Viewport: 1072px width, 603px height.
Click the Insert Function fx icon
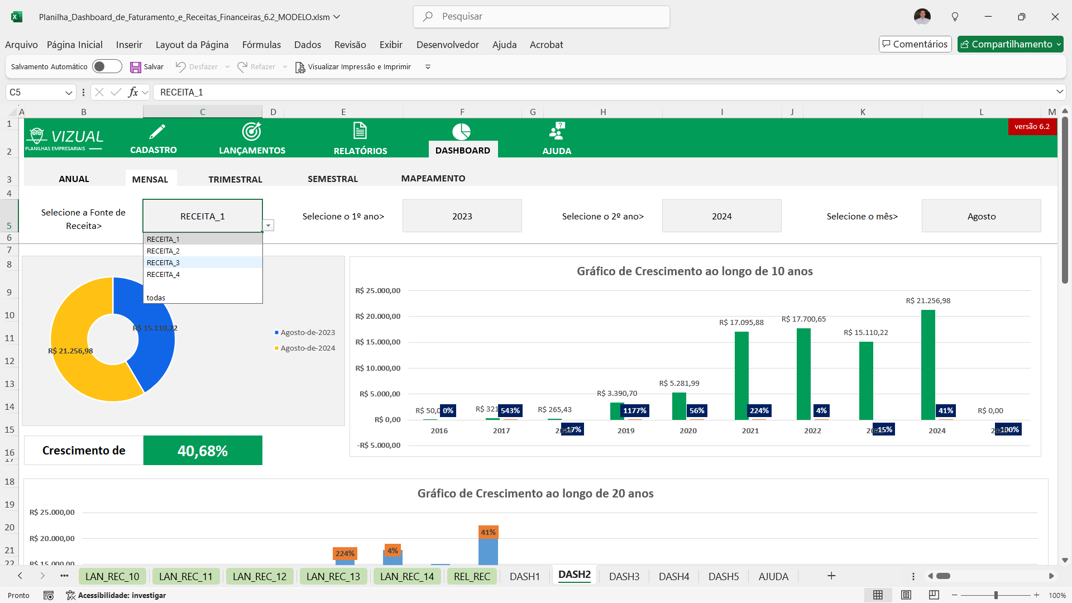coord(133,92)
